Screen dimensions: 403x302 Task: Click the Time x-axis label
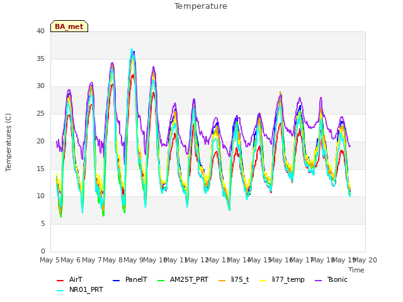356,270
